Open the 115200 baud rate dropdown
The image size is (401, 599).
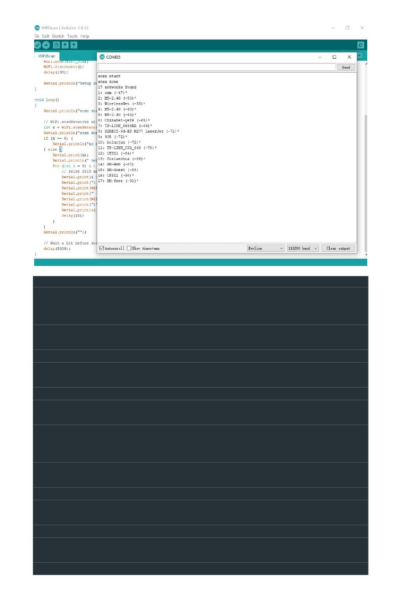point(303,248)
